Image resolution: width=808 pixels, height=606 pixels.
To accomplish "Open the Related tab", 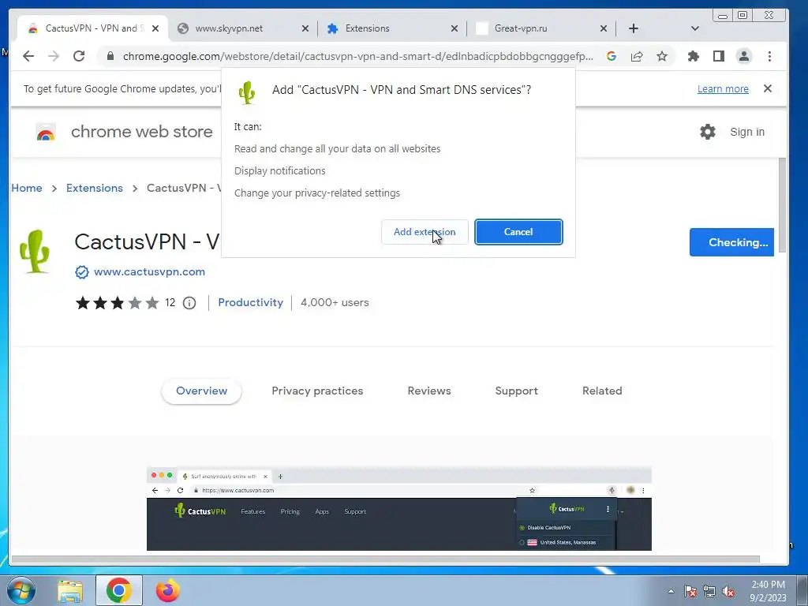I will click(602, 391).
